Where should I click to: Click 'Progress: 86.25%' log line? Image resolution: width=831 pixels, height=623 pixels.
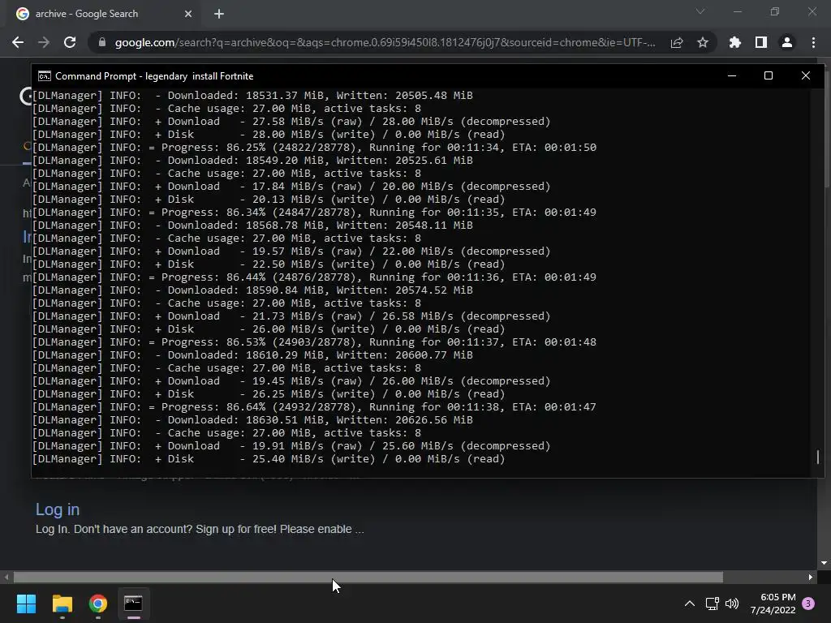click(x=314, y=148)
